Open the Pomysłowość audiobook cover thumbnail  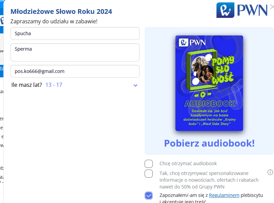click(209, 83)
